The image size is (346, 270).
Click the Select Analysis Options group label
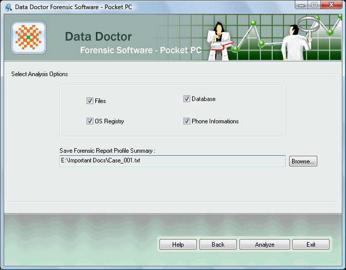pos(40,74)
